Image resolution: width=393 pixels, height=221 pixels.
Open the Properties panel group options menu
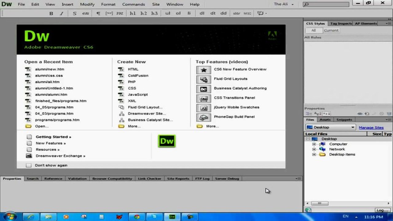tap(298, 178)
